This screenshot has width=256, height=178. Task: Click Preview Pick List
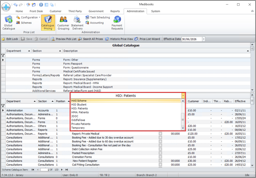click(x=64, y=39)
